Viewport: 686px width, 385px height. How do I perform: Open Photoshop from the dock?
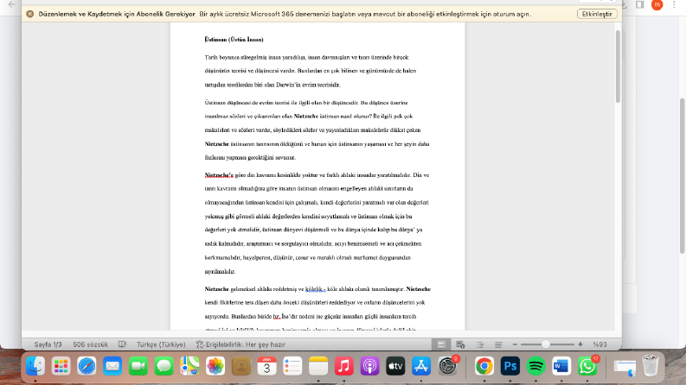tap(510, 366)
